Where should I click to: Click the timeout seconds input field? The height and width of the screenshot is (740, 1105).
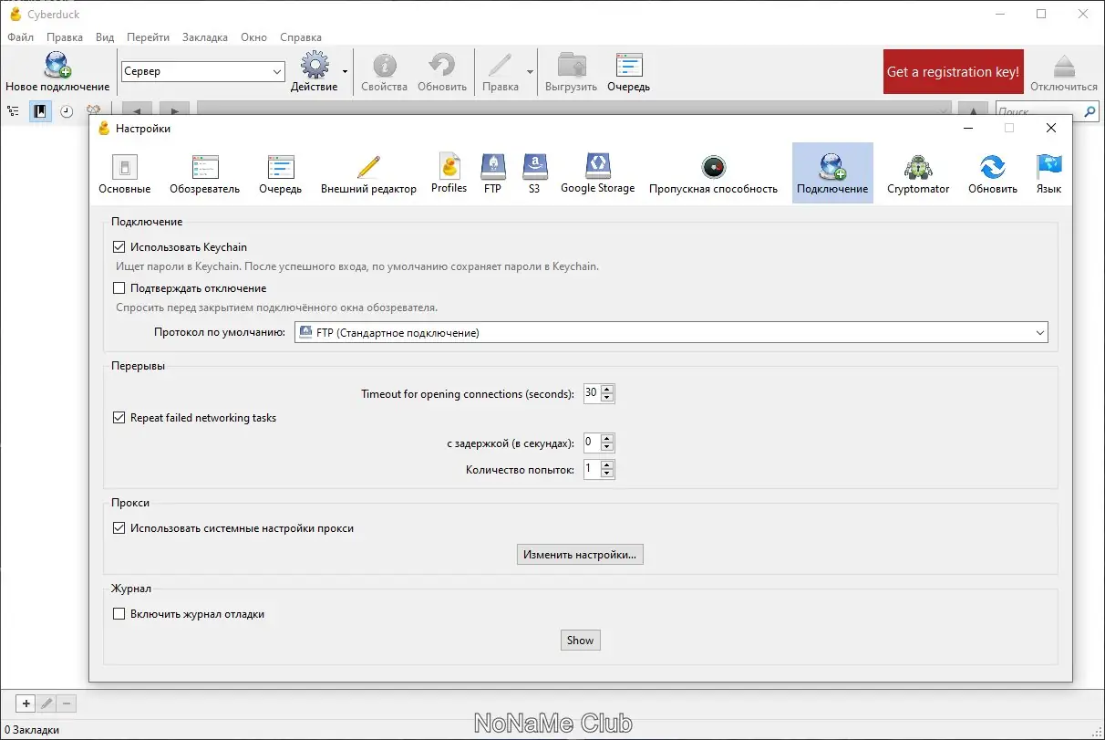[592, 393]
